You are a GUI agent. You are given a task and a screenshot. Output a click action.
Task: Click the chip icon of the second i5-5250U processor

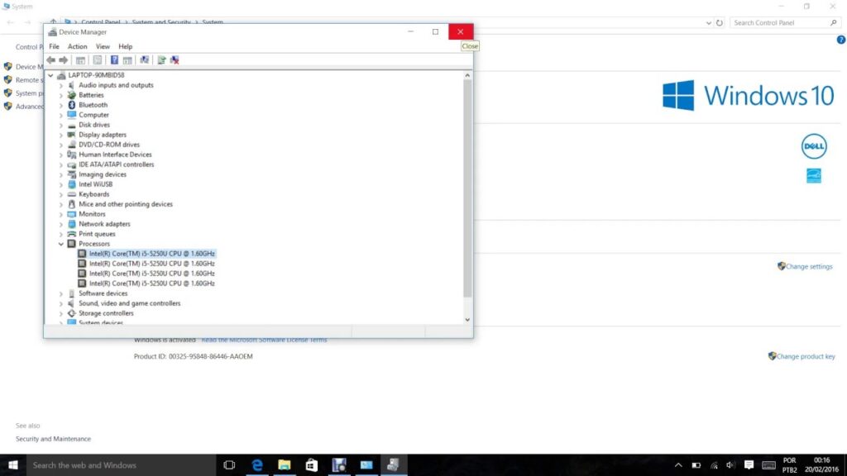pos(82,264)
